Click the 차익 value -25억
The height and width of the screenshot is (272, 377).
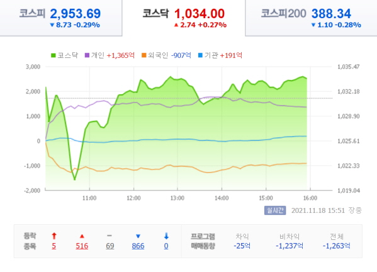click(242, 246)
